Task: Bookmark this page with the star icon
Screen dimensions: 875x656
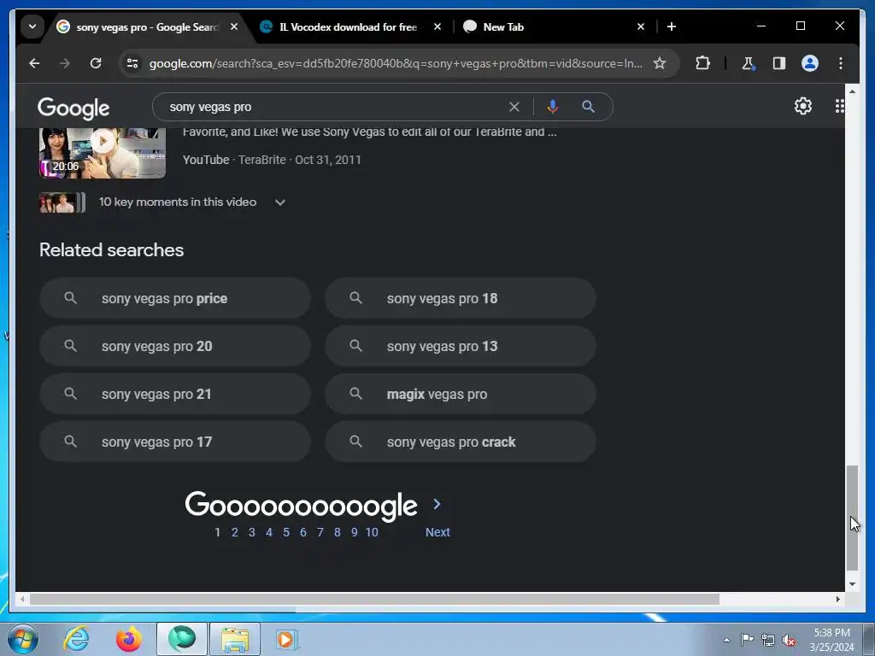Action: tap(660, 63)
